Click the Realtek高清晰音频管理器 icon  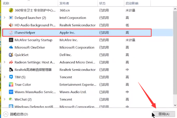11,70
